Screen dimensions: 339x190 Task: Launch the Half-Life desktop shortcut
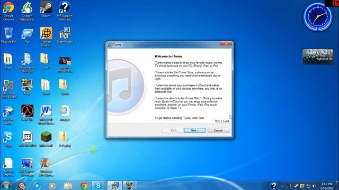click(27, 113)
